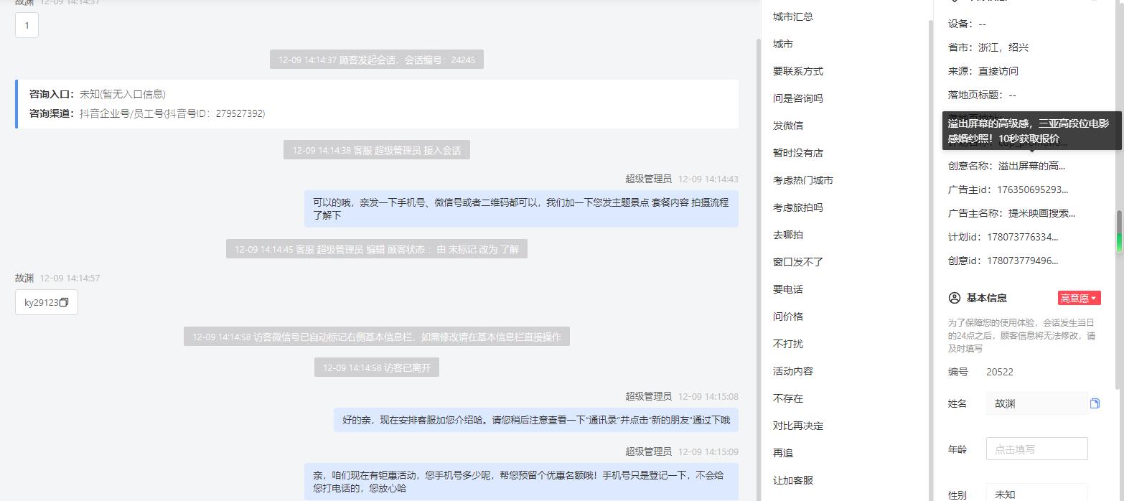This screenshot has width=1124, height=501.
Task: Pick the 问价格 quick reply
Action: 788,317
